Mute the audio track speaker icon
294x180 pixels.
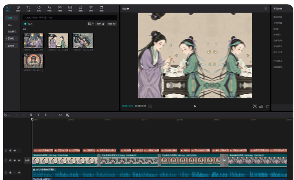click(19, 173)
